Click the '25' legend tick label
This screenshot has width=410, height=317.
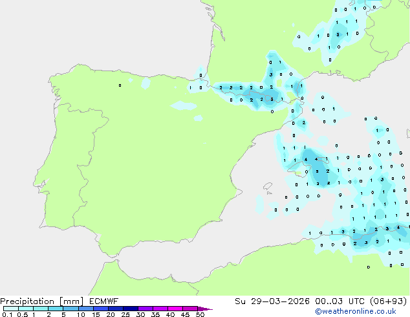(x=125, y=314)
